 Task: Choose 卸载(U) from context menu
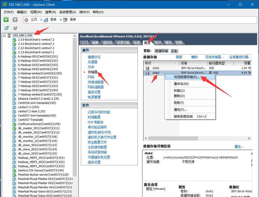[190, 91]
